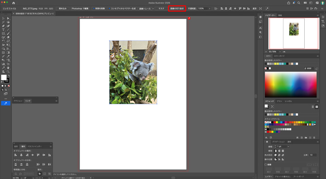Select the Hand tool
The height and width of the screenshot is (179, 326).
(x=8, y=68)
